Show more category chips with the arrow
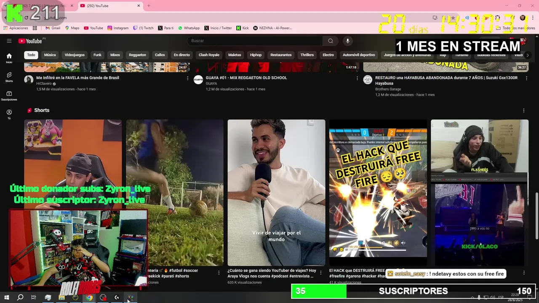Screen dimensions: 539x303 coord(528,55)
